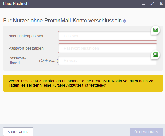Viewport: 165px width, 136px height.
Task: Cancel with the ABBRECHEN button
Action: (x=18, y=132)
